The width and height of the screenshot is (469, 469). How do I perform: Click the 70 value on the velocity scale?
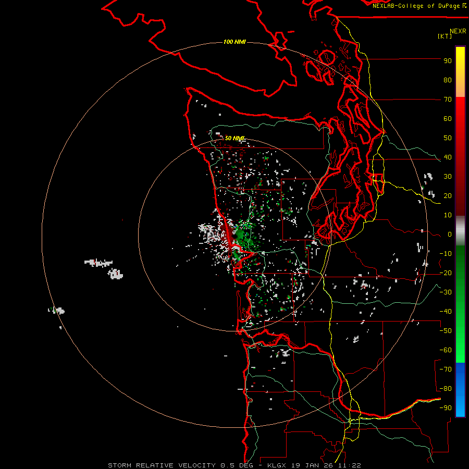coord(448,100)
